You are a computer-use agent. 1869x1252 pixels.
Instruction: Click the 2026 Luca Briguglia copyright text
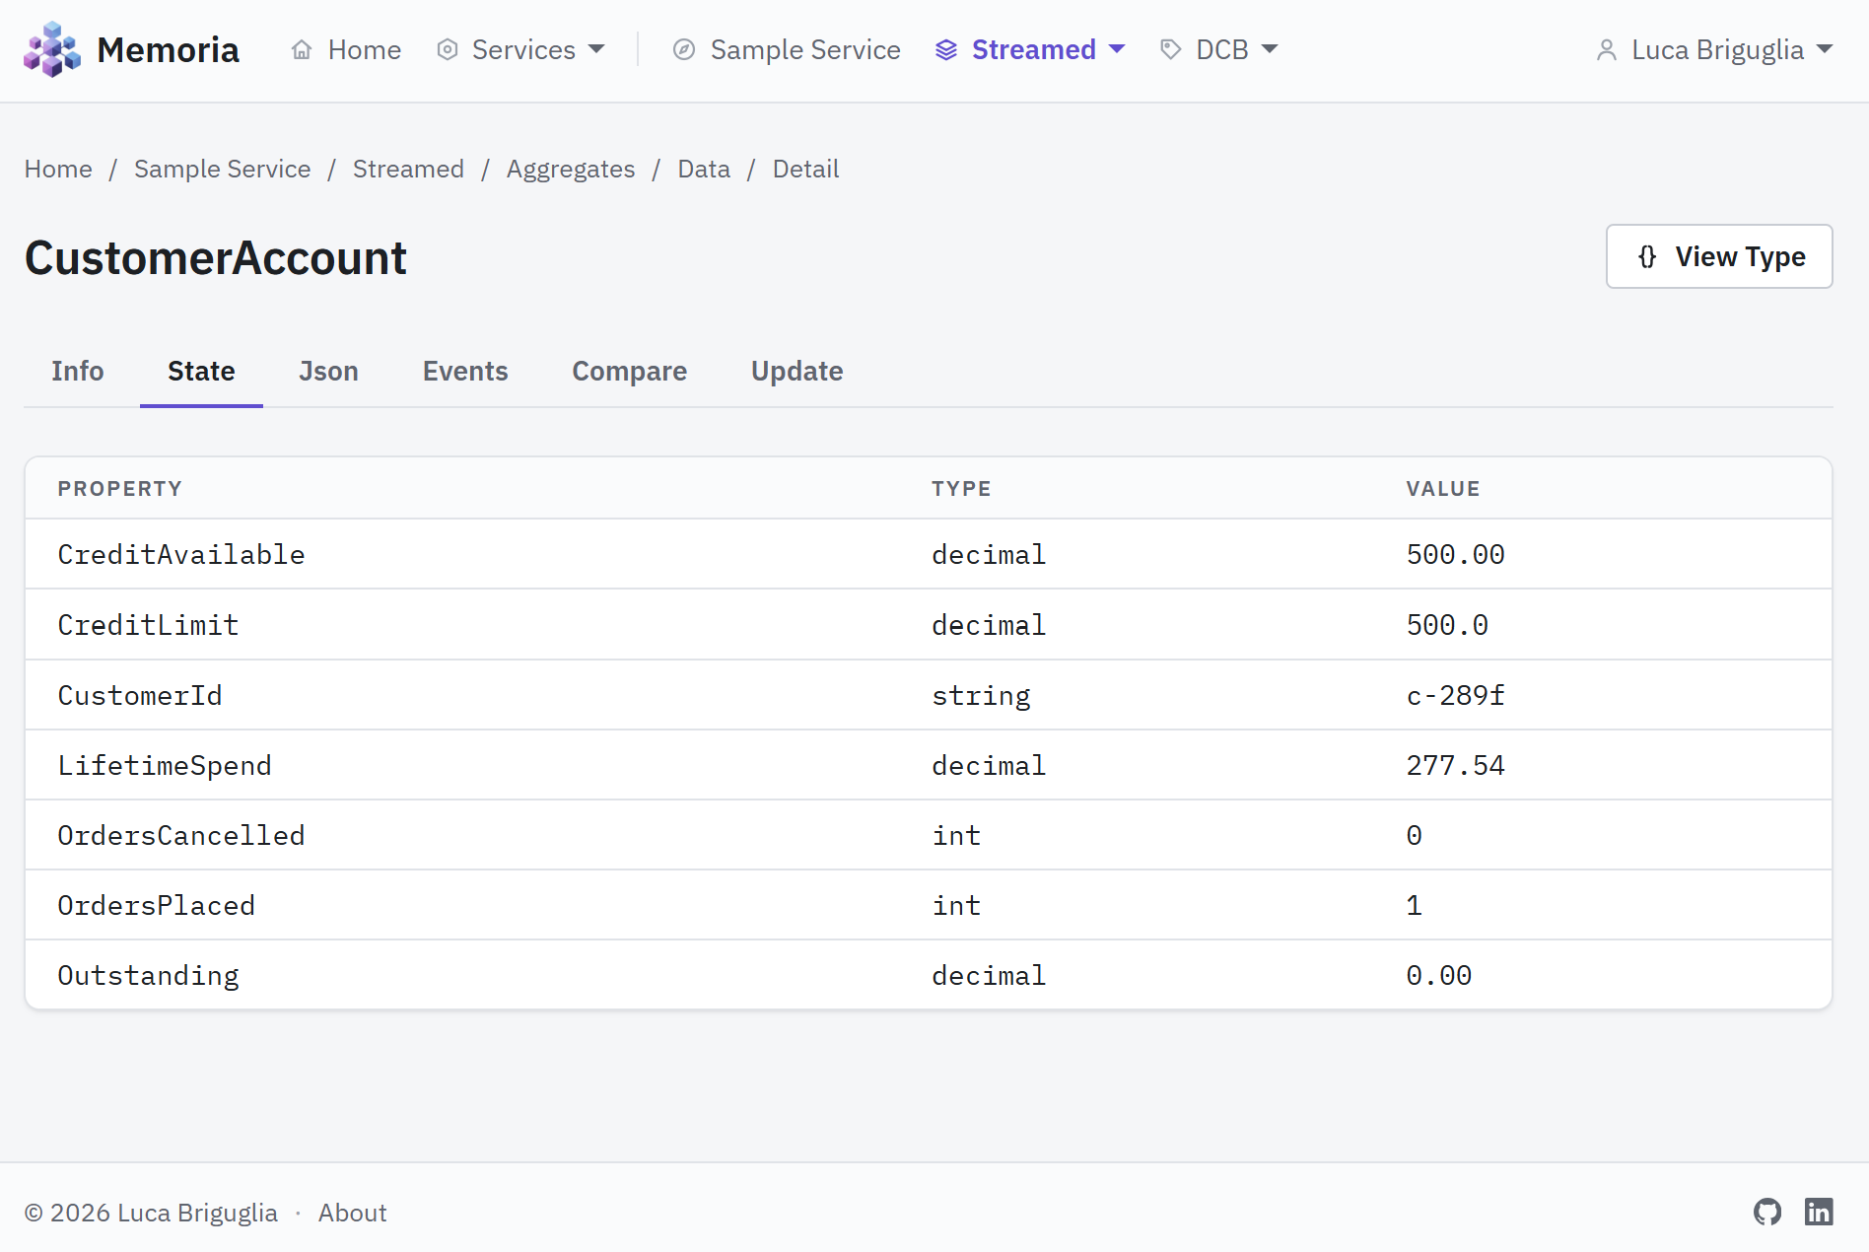151,1213
